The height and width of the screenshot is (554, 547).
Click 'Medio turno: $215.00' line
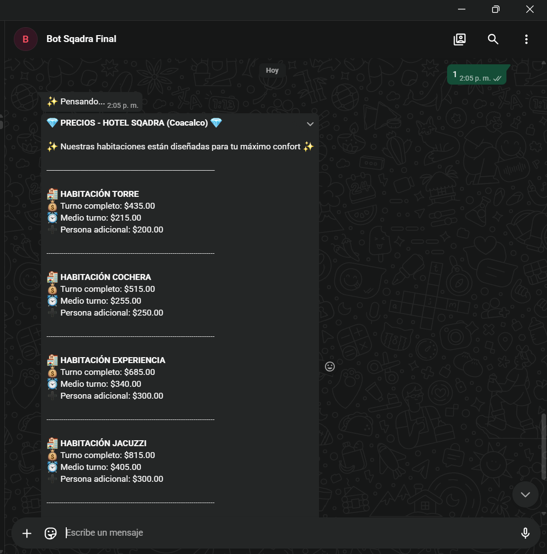(101, 218)
